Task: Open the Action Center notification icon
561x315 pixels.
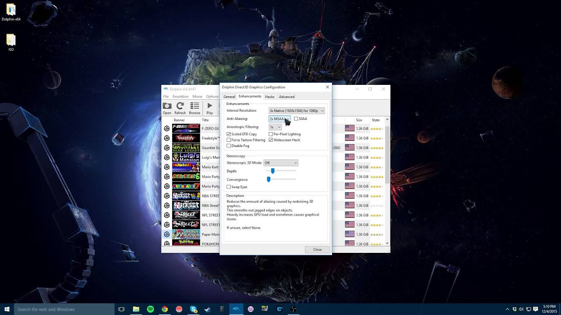Action: click(536, 309)
